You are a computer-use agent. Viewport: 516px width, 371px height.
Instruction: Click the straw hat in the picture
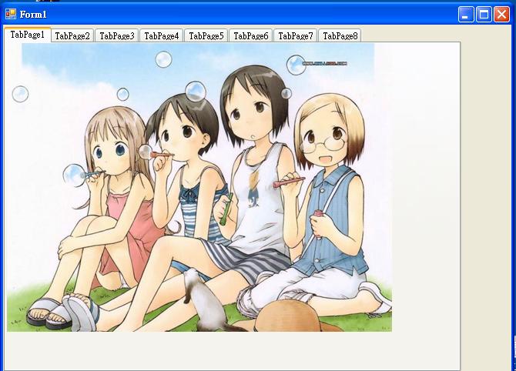point(300,317)
